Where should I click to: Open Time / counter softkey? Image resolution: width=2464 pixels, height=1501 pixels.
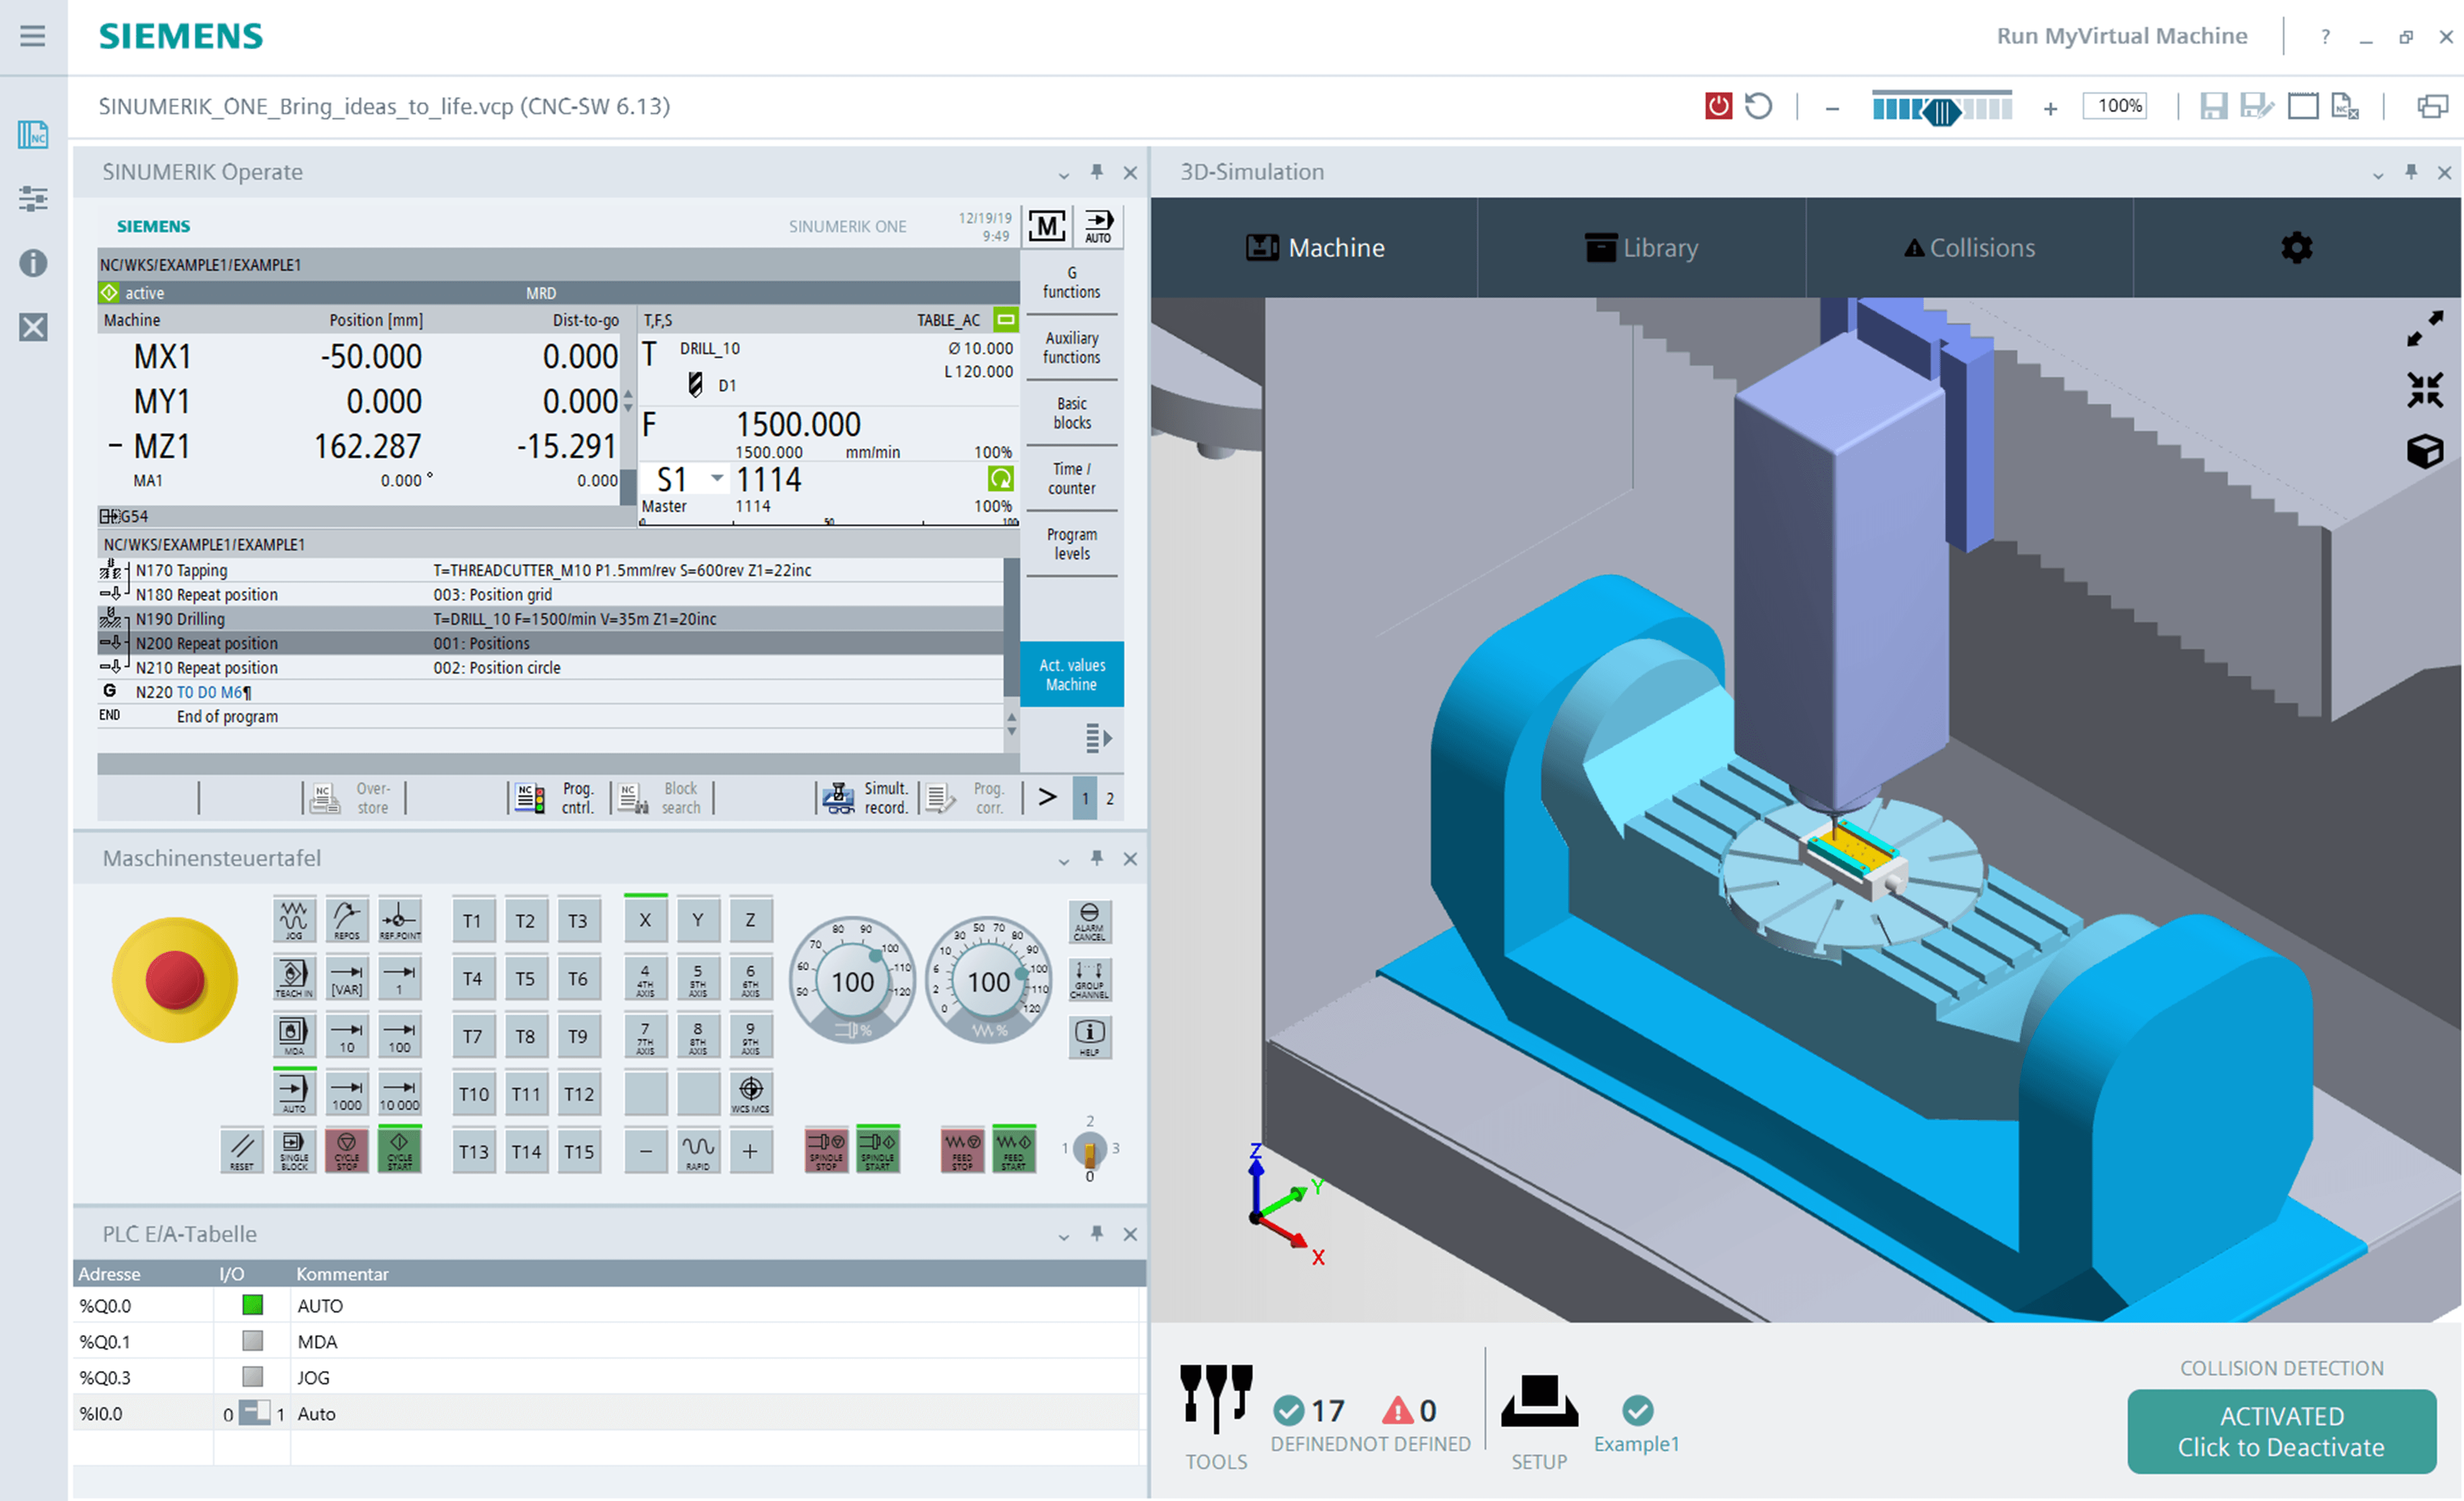[1071, 478]
